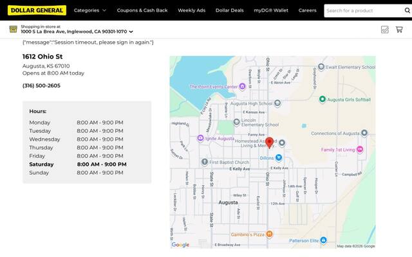Open Dollar Deals in navigation
Image resolution: width=412 pixels, height=257 pixels.
[230, 10]
